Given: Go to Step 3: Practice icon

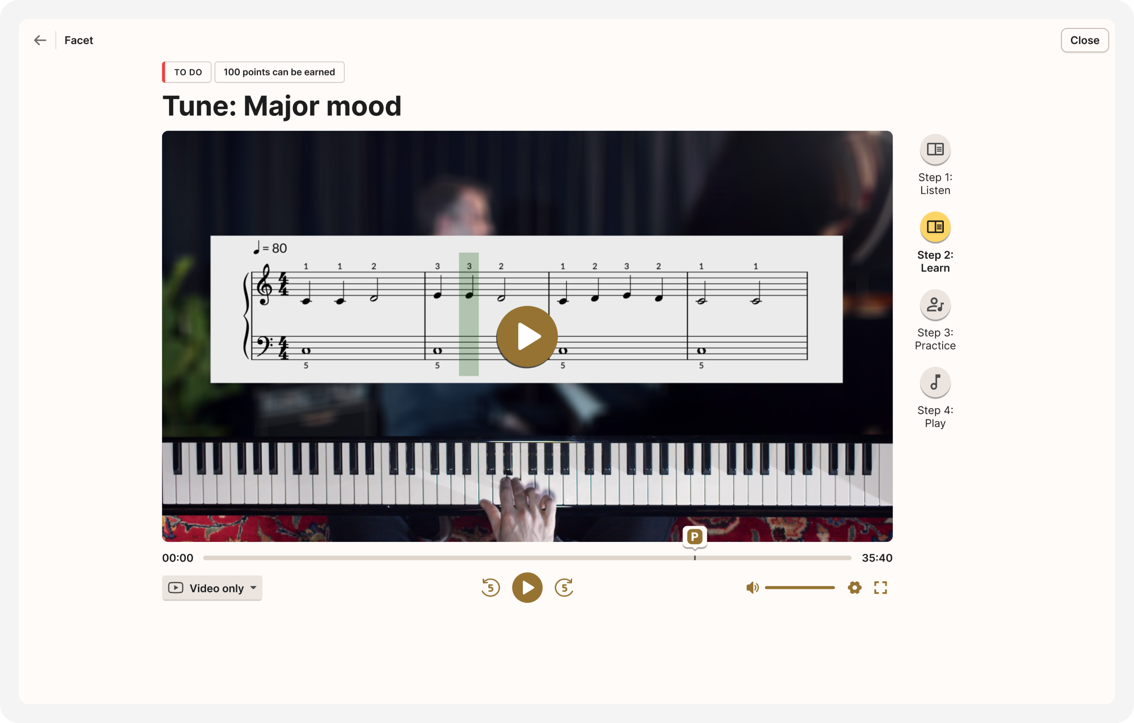Looking at the screenshot, I should (935, 305).
